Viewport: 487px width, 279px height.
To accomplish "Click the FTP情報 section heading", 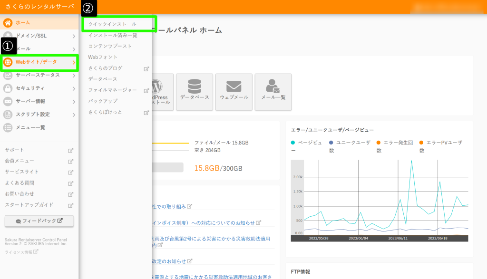I will pyautogui.click(x=301, y=271).
